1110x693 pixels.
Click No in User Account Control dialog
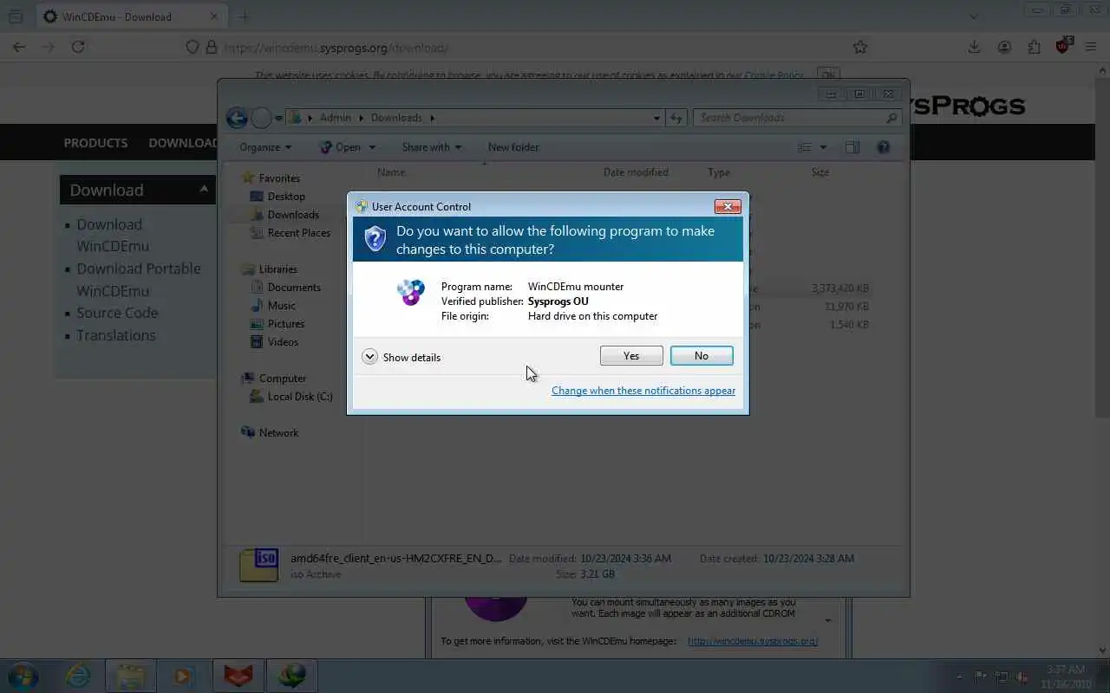tap(702, 356)
